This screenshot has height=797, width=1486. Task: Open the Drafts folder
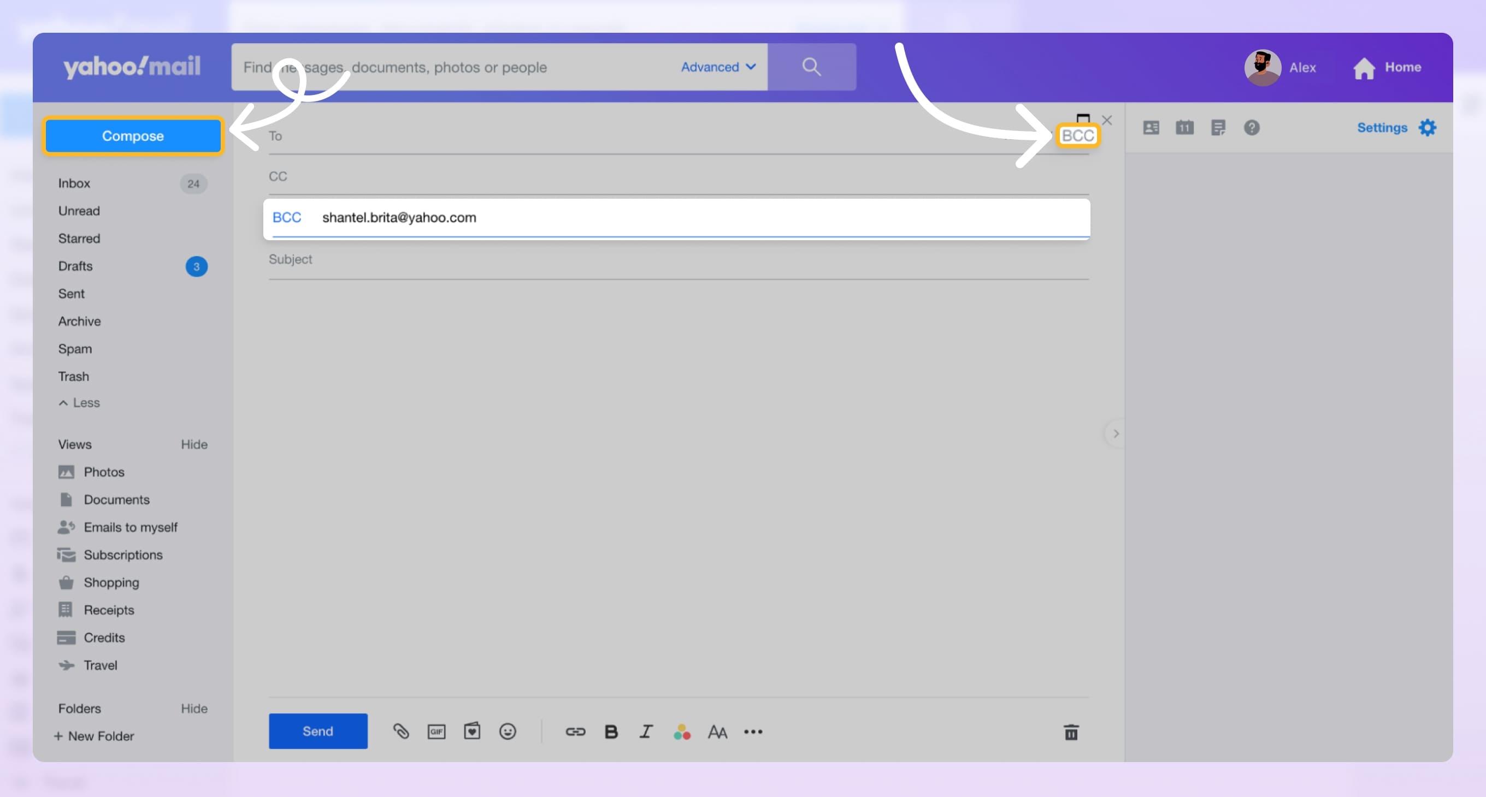(75, 266)
